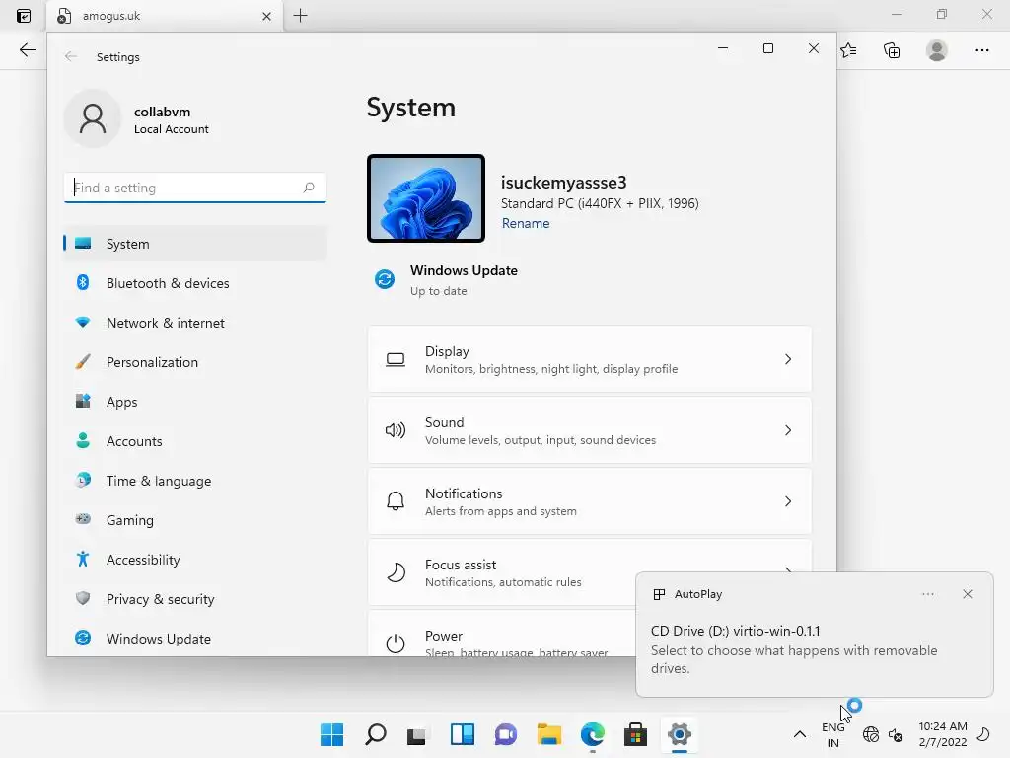Open Edge Favorites star icon
Screen dimensions: 1010x758
click(848, 49)
